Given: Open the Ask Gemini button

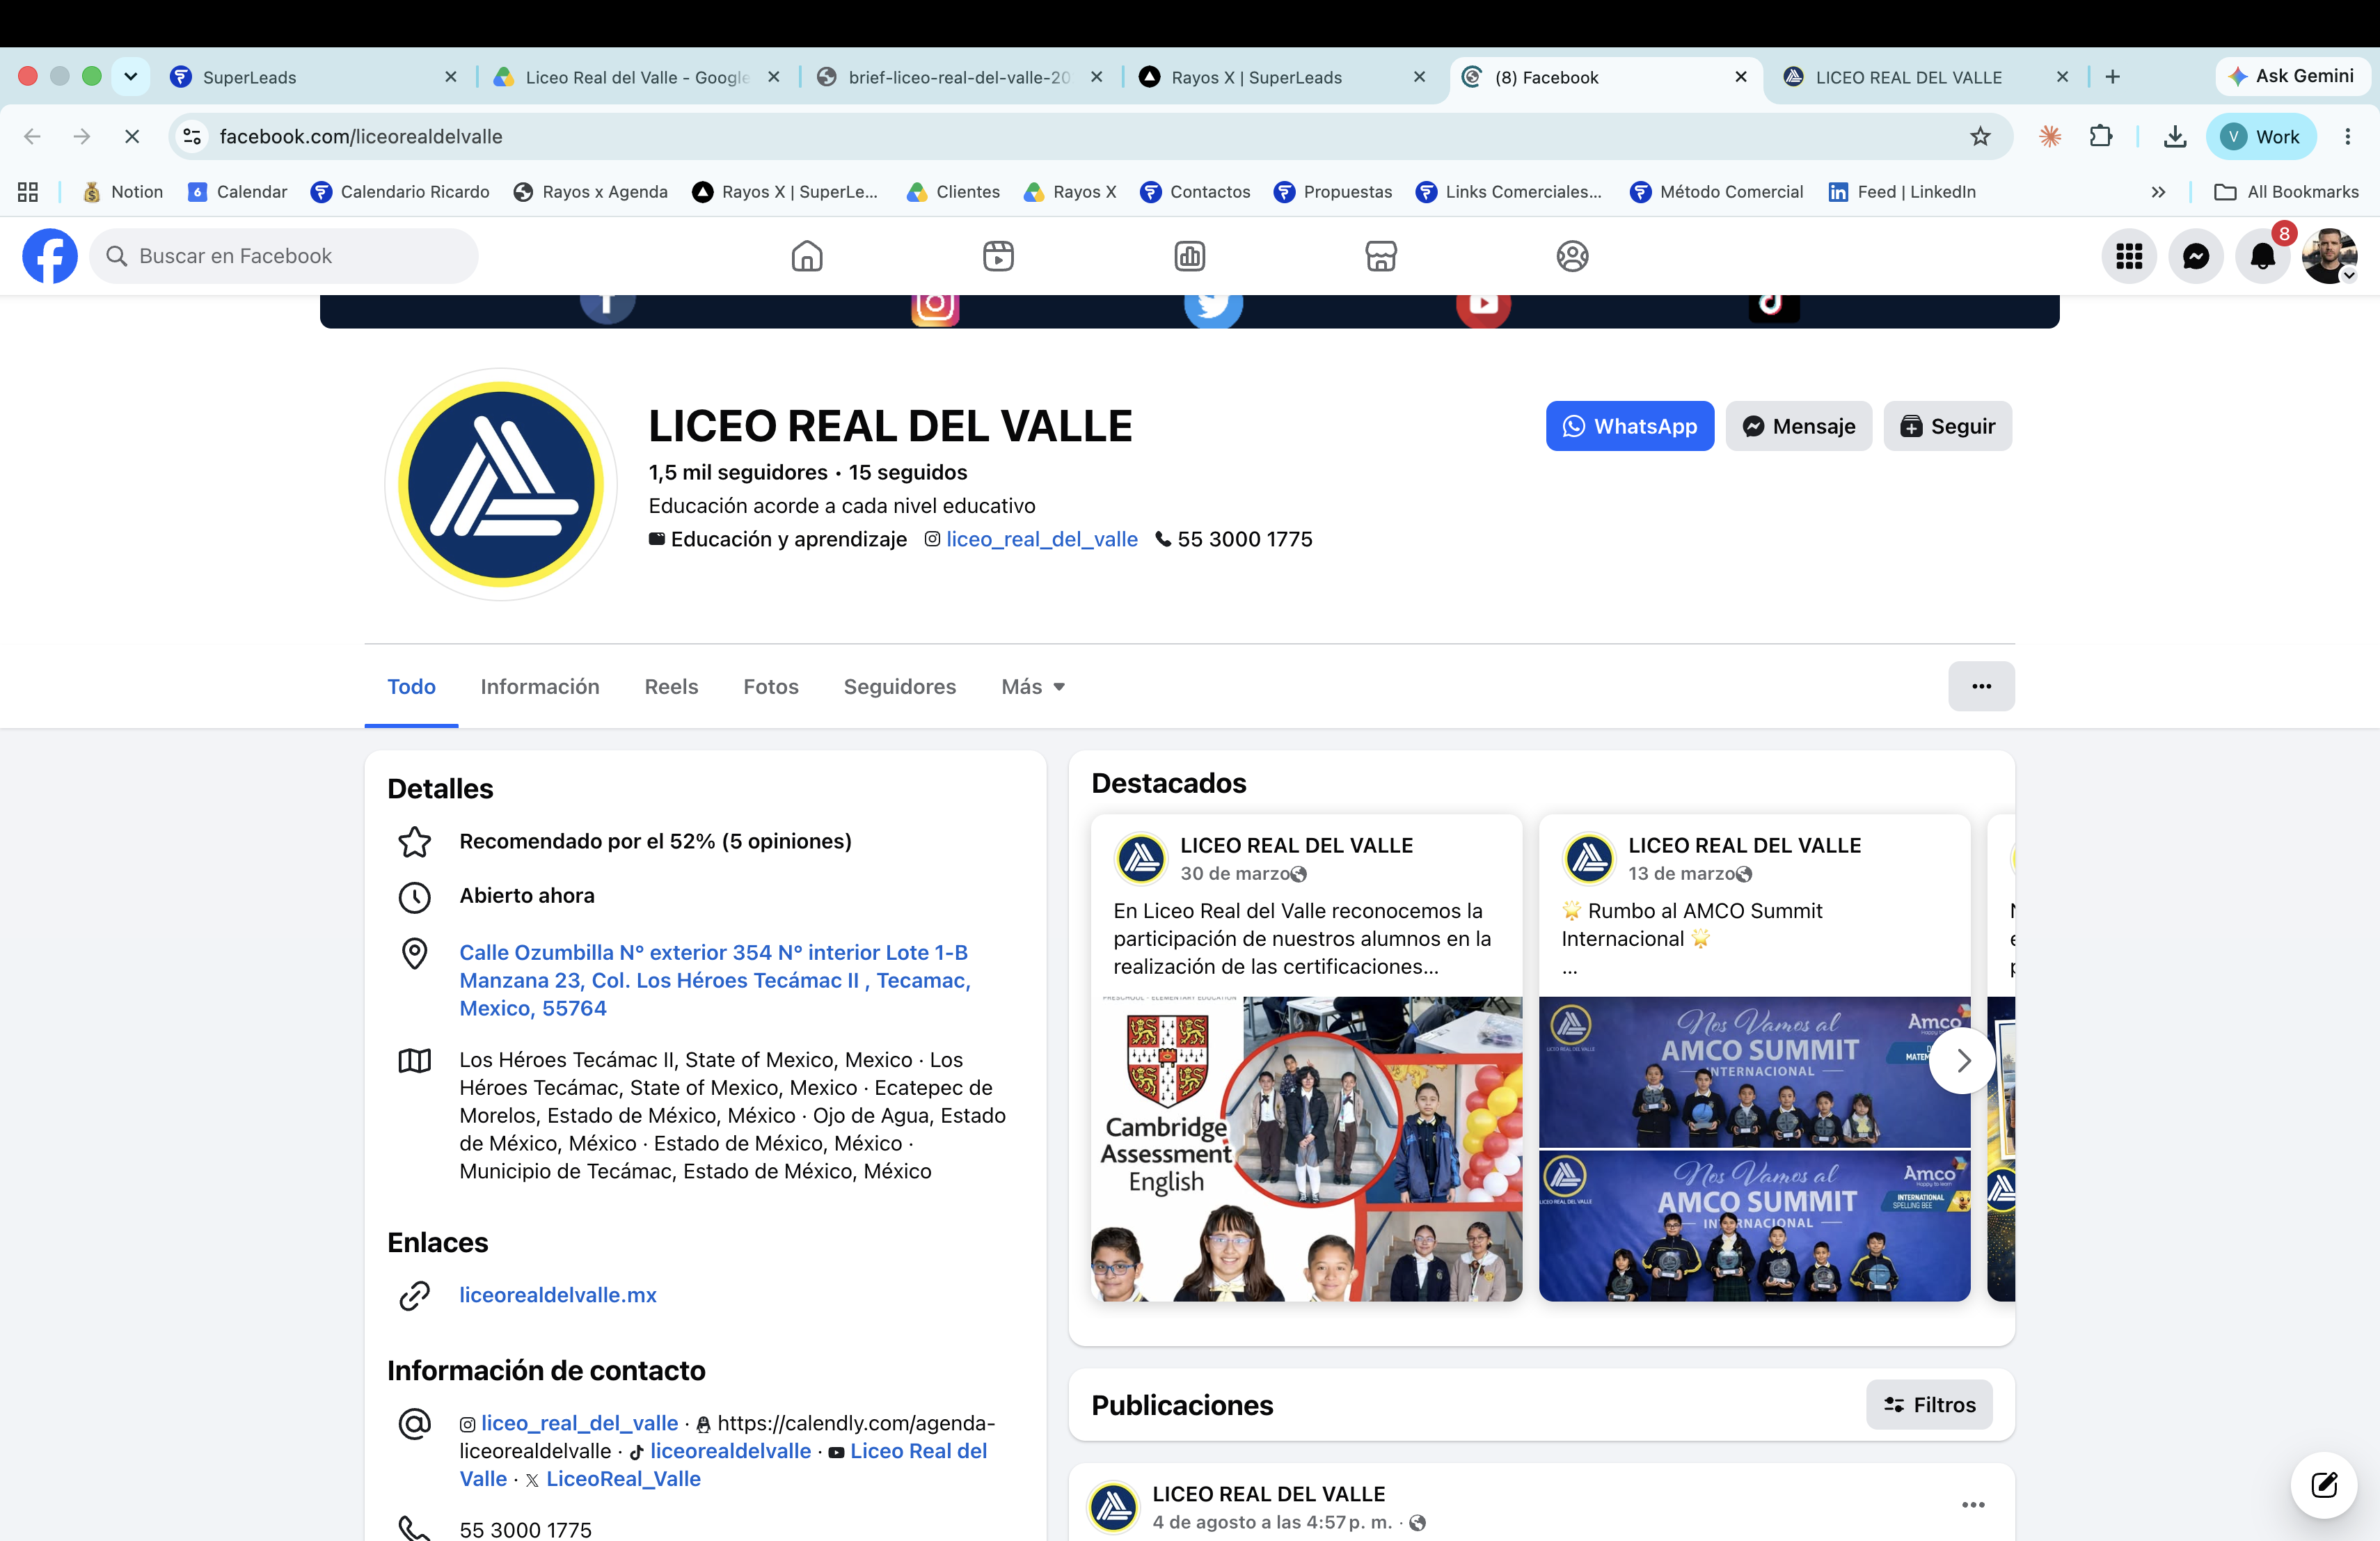Looking at the screenshot, I should point(2292,76).
